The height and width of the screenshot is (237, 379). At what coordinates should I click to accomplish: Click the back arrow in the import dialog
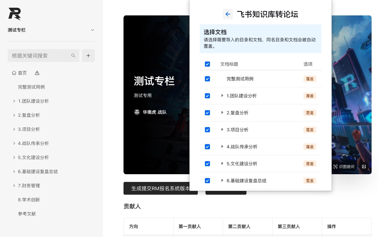[228, 14]
